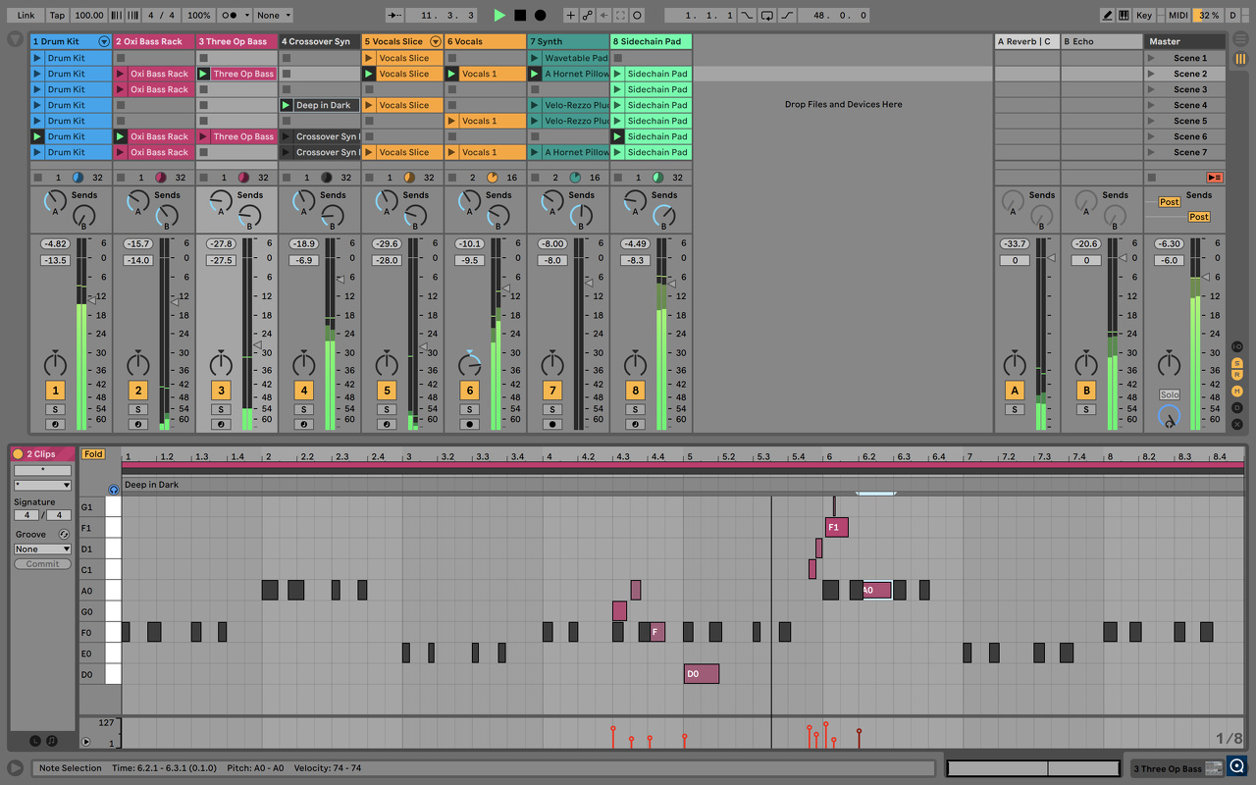Image resolution: width=1256 pixels, height=785 pixels.
Task: Click the Session Record circle button
Action: pyautogui.click(x=637, y=16)
